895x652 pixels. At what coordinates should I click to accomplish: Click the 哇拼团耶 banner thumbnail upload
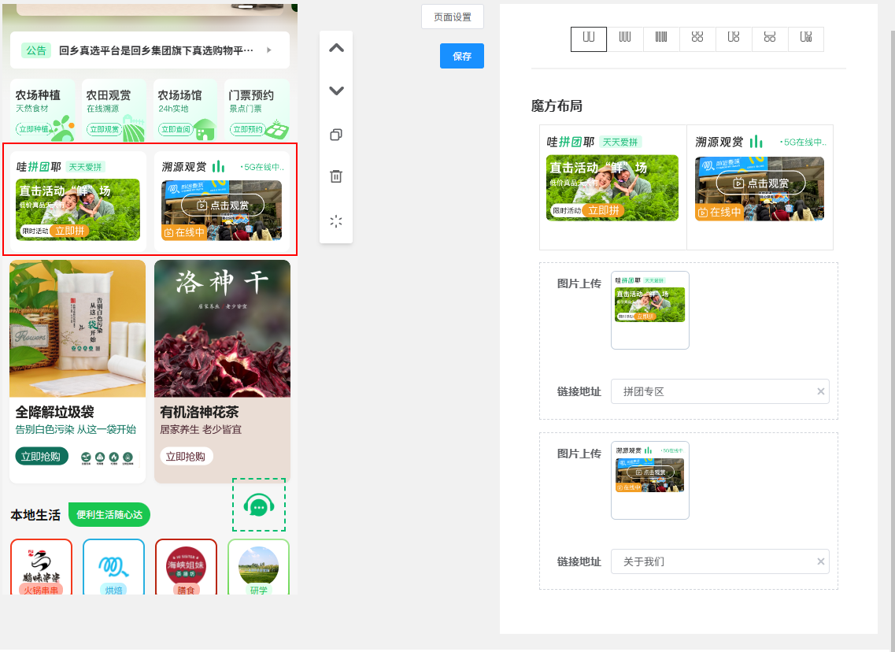coord(649,309)
